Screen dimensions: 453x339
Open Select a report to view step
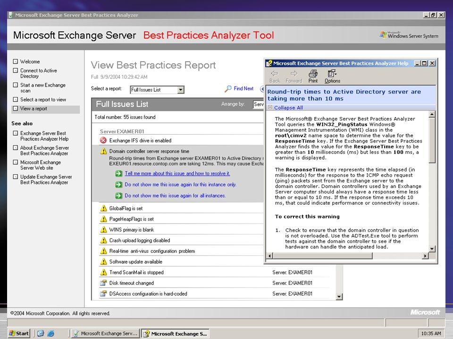click(x=43, y=99)
